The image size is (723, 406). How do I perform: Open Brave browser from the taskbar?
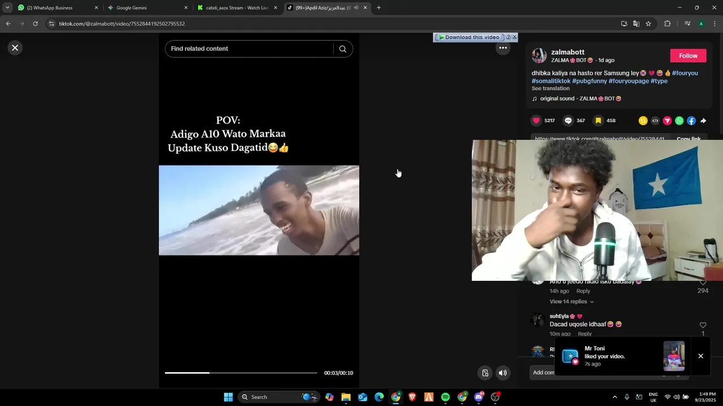click(412, 397)
